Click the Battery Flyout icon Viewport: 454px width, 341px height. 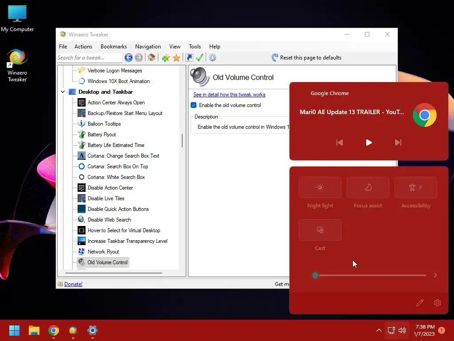click(x=82, y=134)
